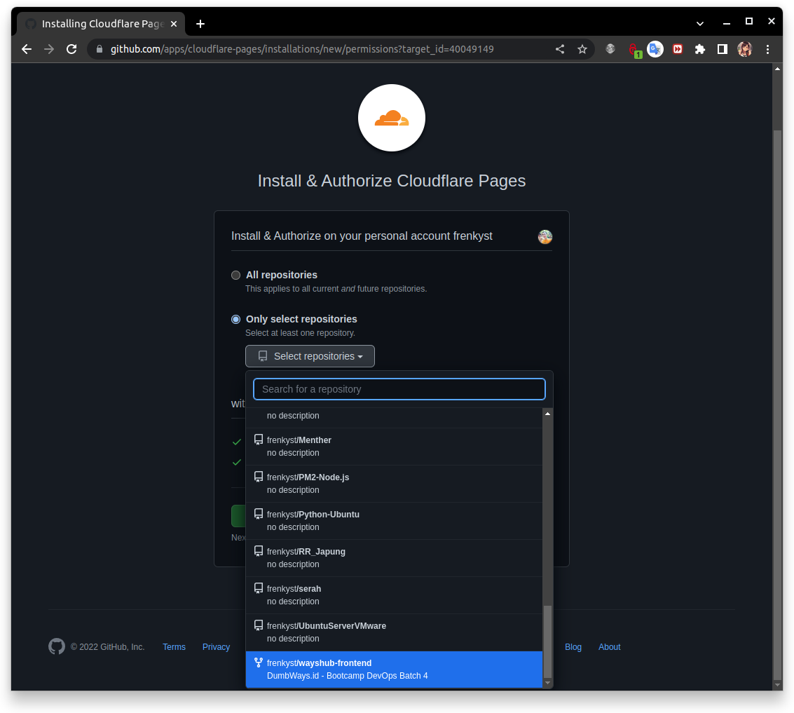Open a new browser tab

tap(200, 23)
